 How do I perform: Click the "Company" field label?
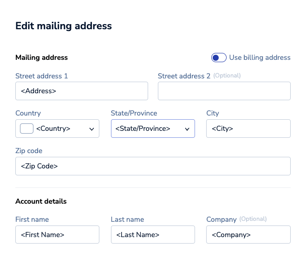[221, 219]
